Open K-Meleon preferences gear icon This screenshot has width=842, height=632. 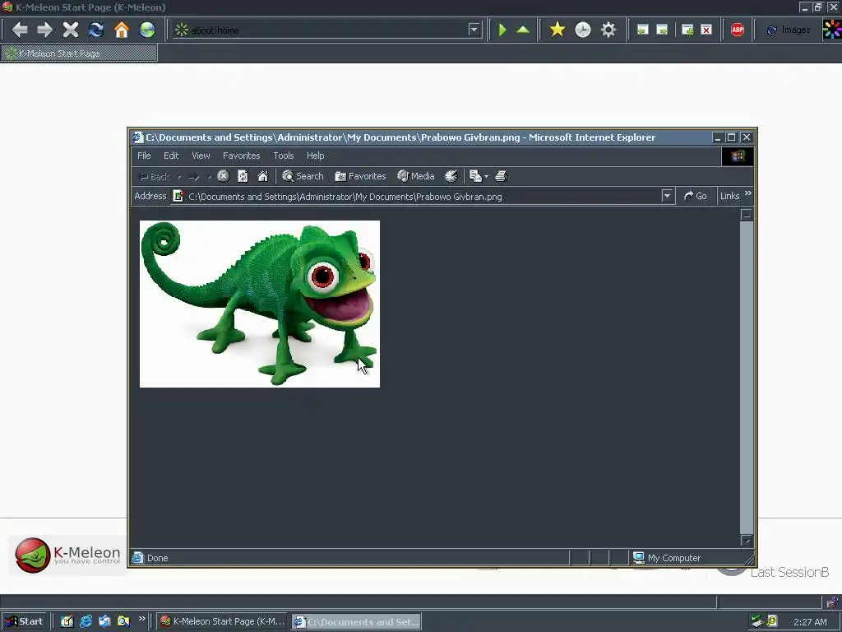pos(608,30)
